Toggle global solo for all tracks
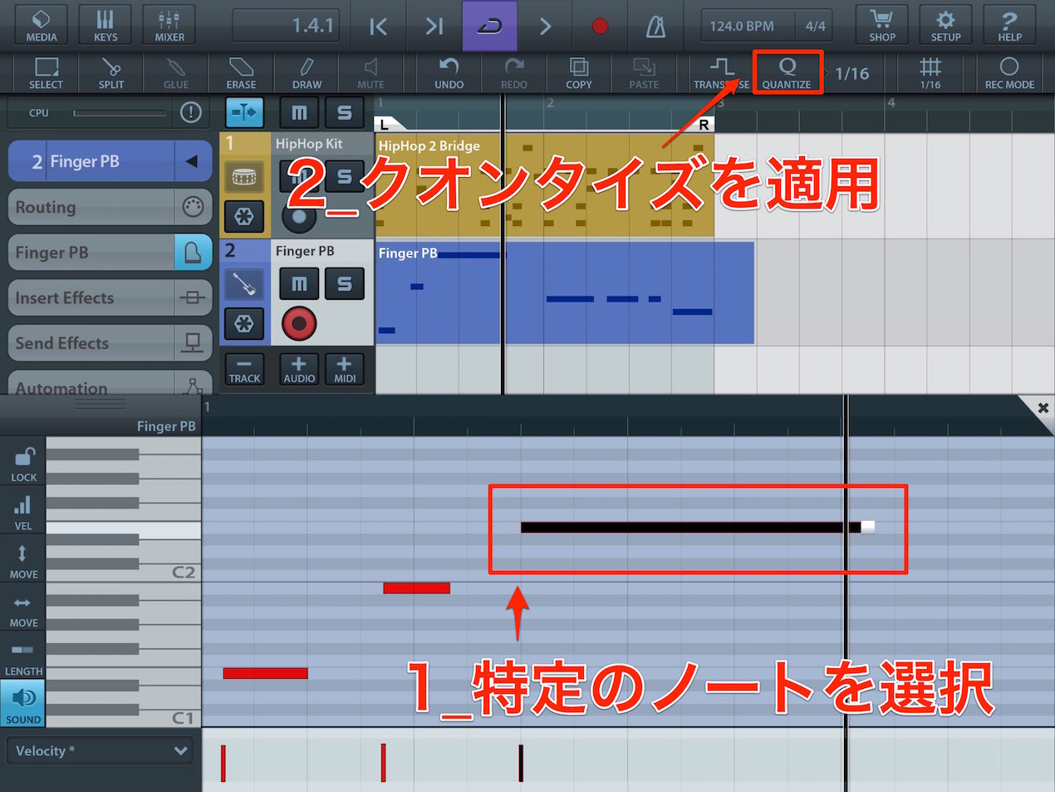Image resolution: width=1055 pixels, height=792 pixels. click(344, 112)
